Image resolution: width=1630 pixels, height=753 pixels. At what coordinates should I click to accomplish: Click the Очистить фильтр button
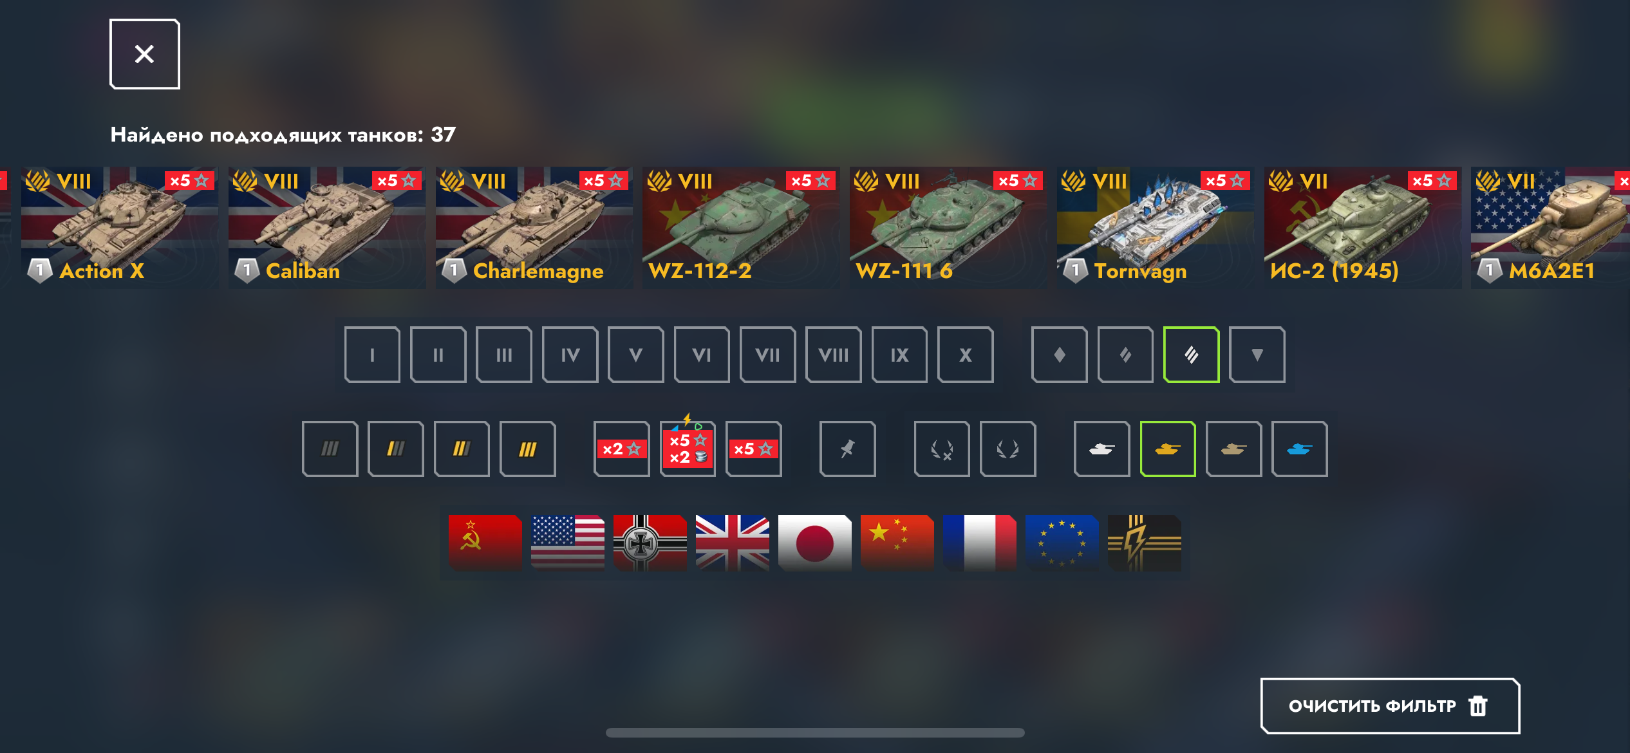pyautogui.click(x=1390, y=706)
